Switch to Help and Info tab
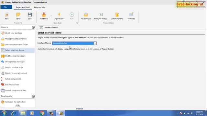 [x=39, y=7]
